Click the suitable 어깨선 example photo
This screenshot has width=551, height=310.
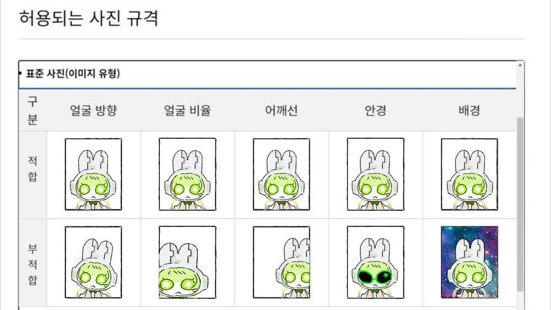coord(282,174)
